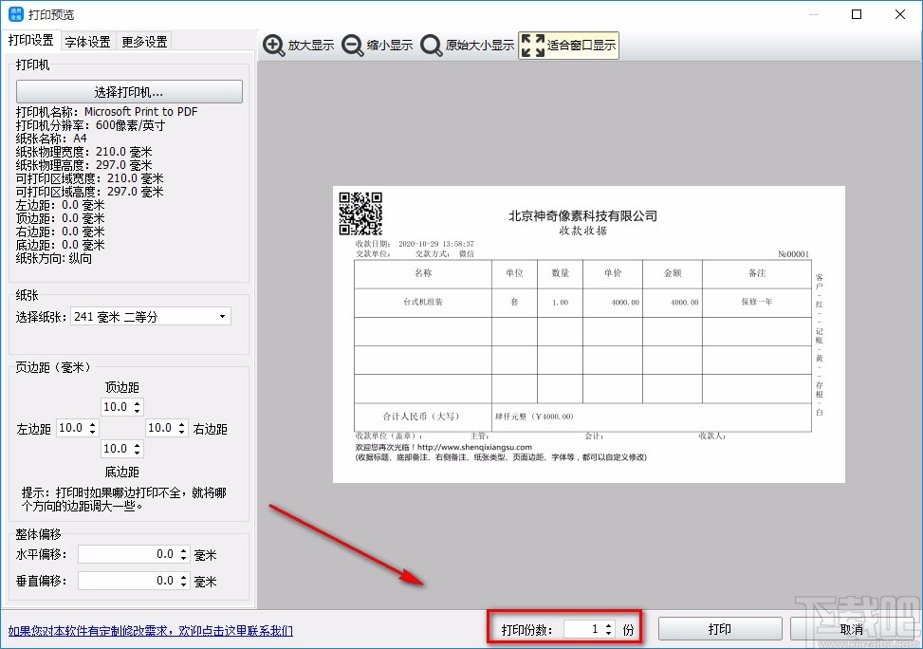Switch to the 字体设置 tab

pyautogui.click(x=87, y=41)
